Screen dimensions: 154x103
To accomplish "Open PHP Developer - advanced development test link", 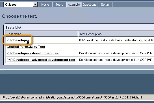I will (41, 60).
